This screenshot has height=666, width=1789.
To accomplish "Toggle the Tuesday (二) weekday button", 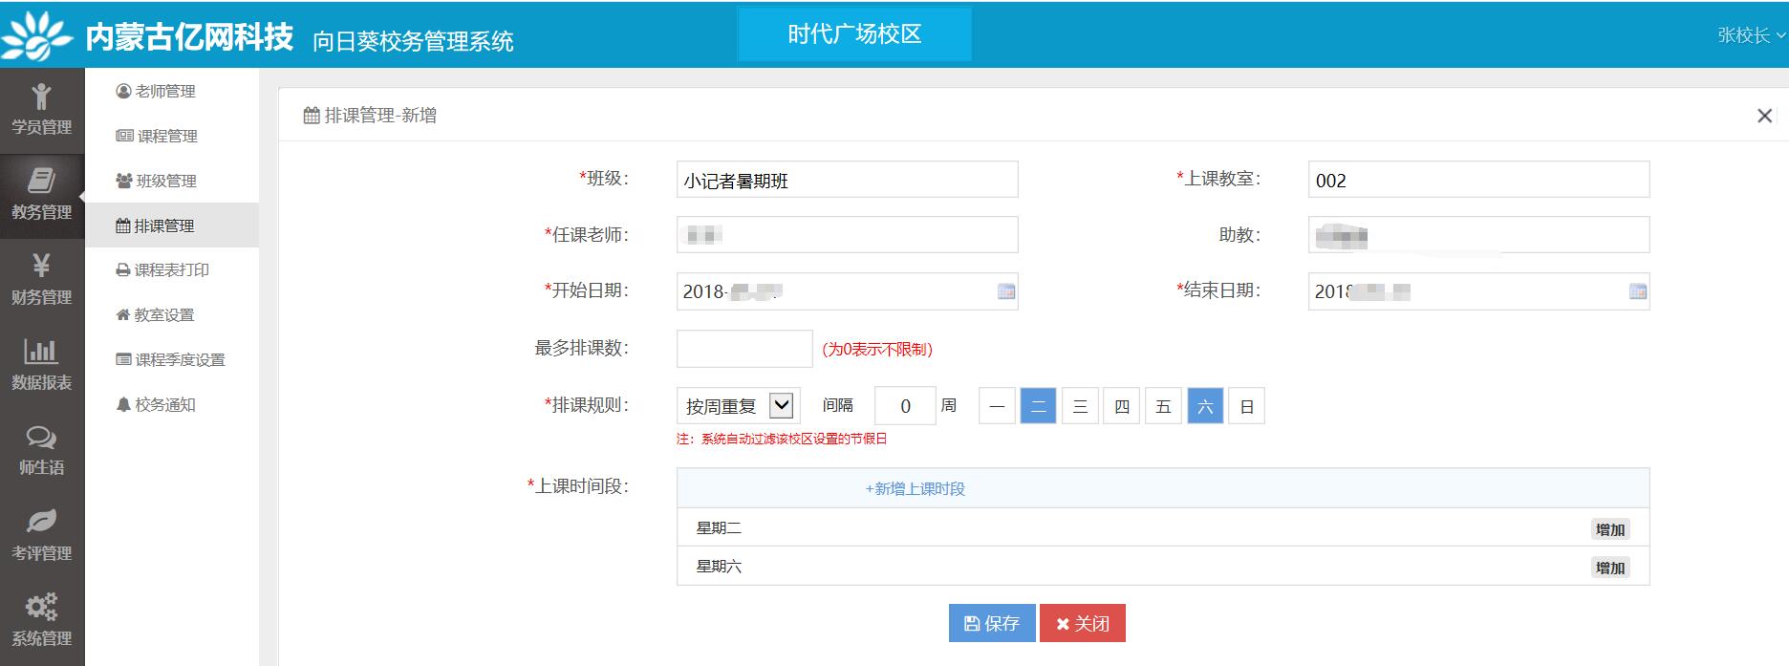I will [x=1038, y=406].
